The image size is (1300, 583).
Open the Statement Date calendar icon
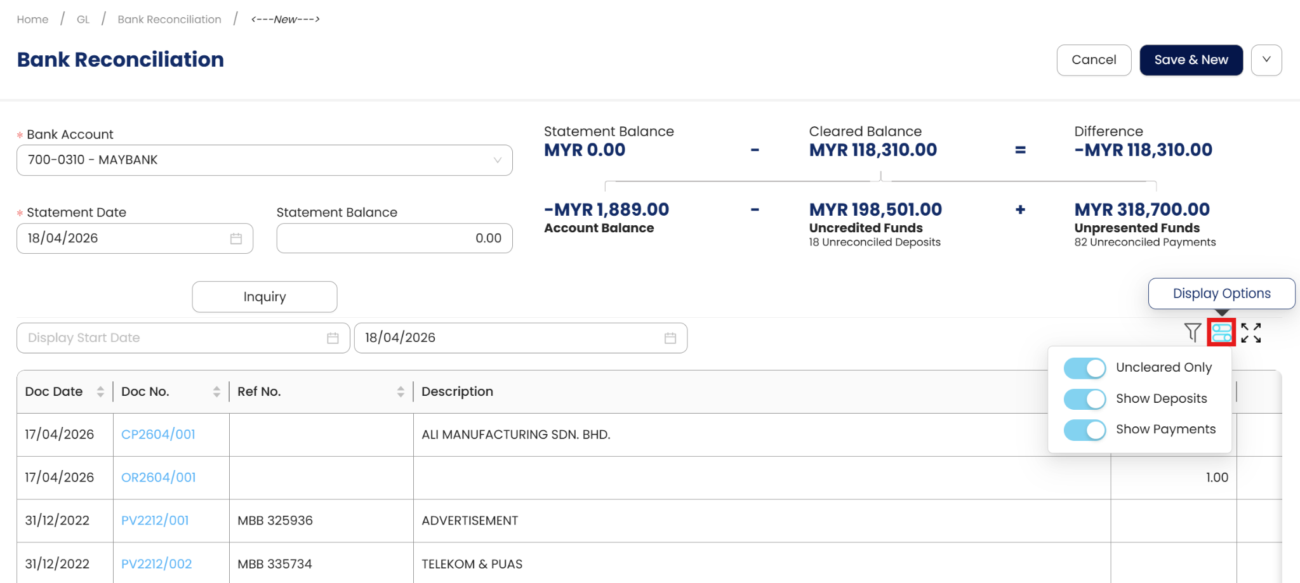[x=236, y=239]
